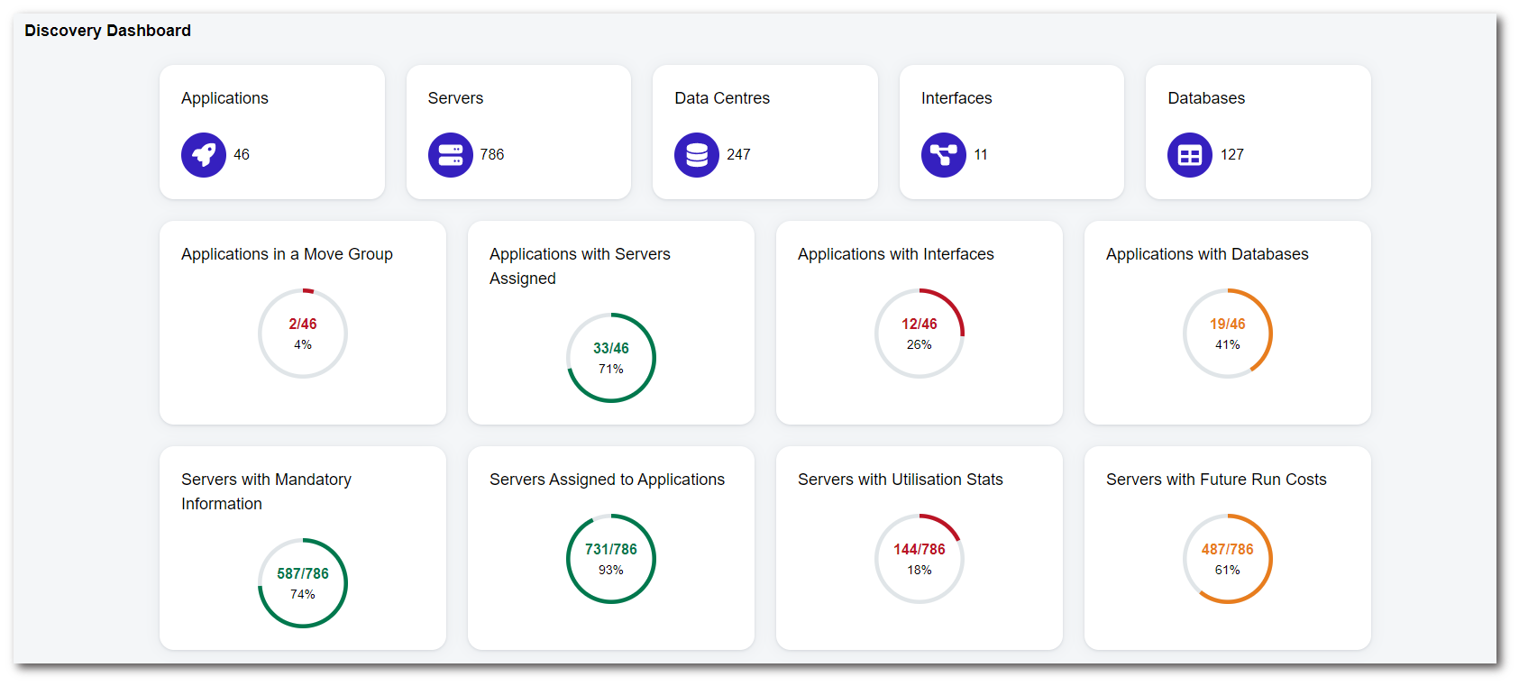Select the Applications in a Move Group gauge
This screenshot has height=686, width=1519.
pos(303,334)
